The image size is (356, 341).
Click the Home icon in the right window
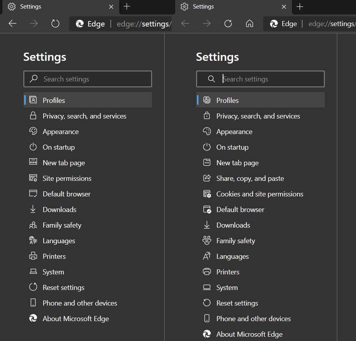point(249,23)
